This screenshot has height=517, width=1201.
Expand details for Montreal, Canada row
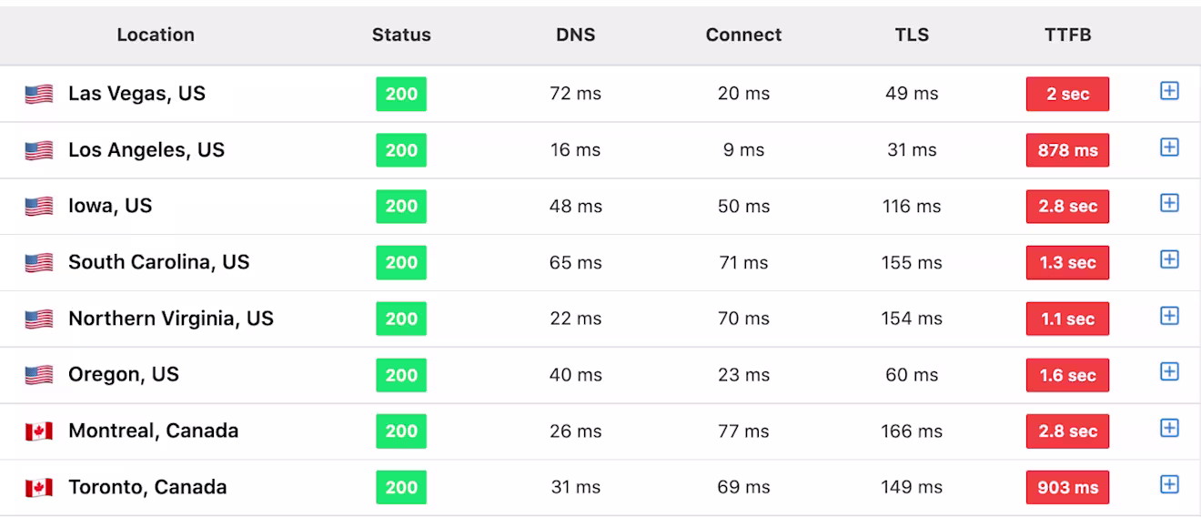1169,429
